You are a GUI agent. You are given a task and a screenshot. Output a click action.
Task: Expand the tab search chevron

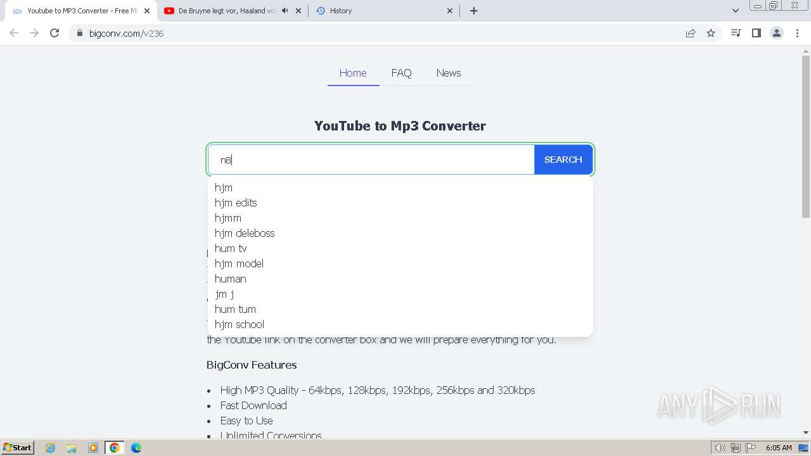[736, 11]
